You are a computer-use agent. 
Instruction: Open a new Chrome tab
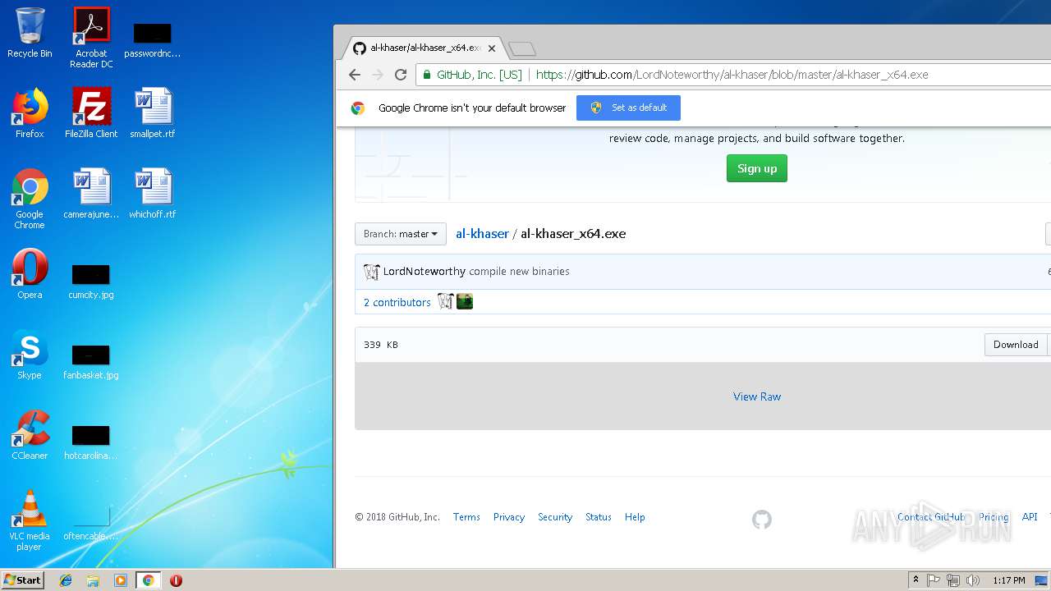coord(521,49)
